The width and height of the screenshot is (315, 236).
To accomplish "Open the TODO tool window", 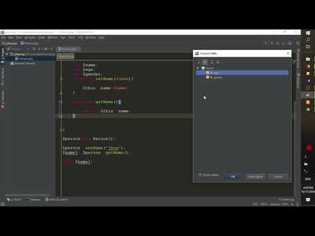I will coord(14,199).
